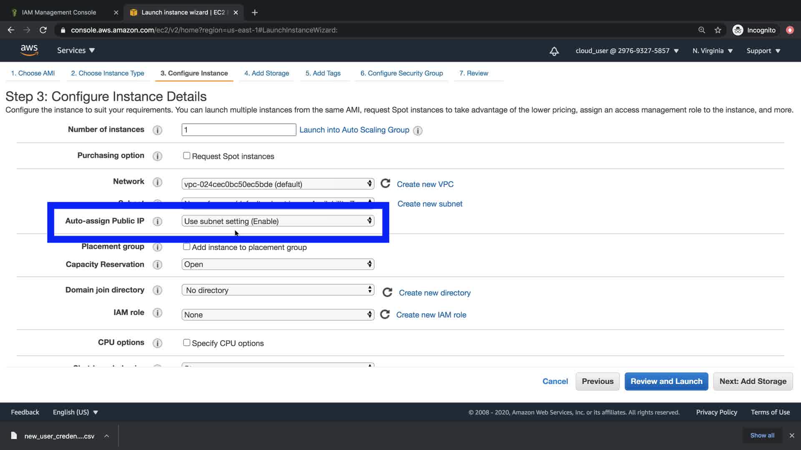801x450 pixels.
Task: Refresh the Network VPC list
Action: (x=385, y=184)
